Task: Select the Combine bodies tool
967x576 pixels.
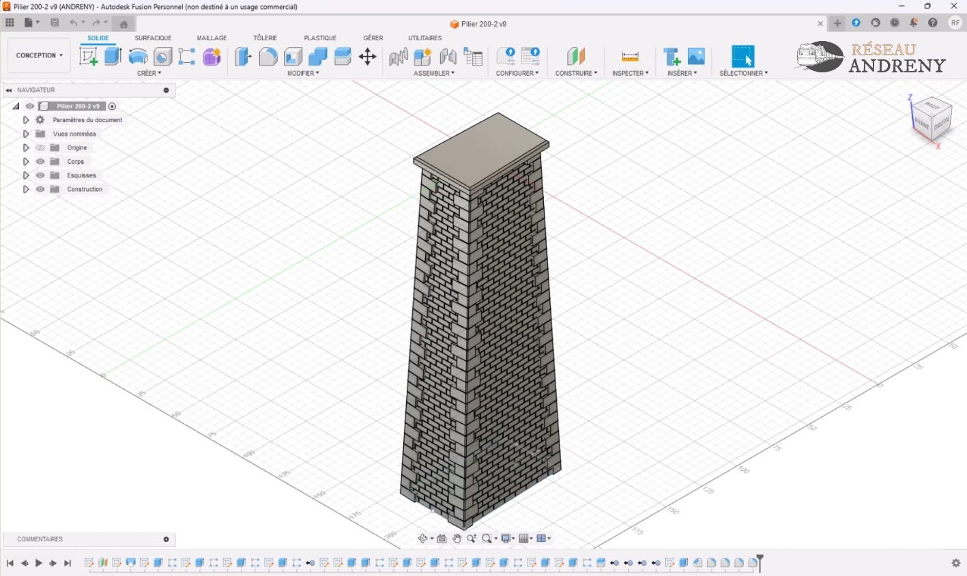Action: [318, 56]
